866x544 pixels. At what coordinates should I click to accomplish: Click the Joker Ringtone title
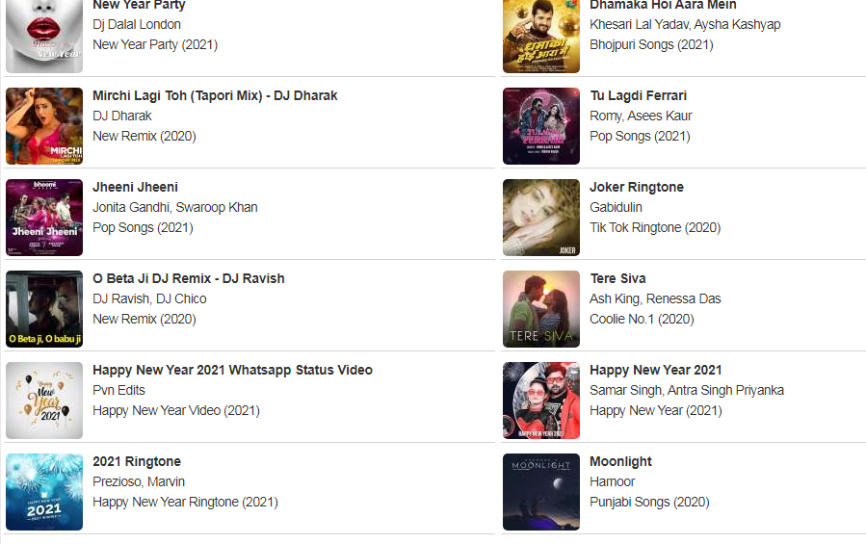pos(636,187)
